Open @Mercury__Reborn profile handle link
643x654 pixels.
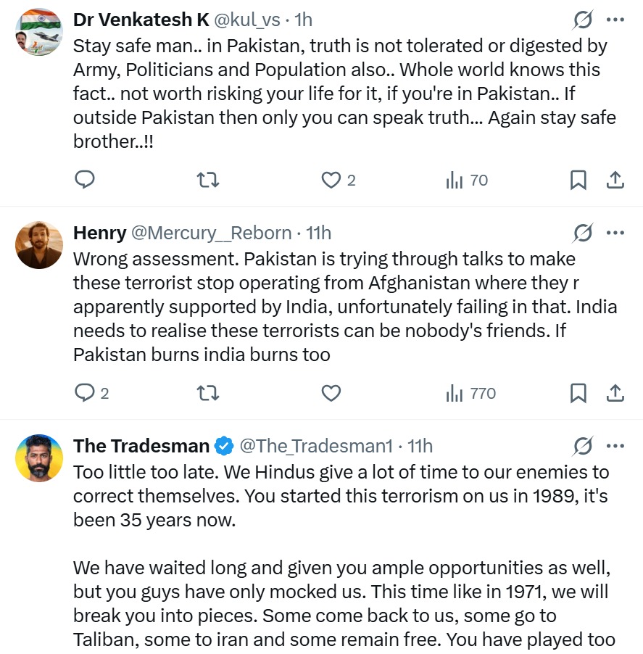click(x=211, y=233)
